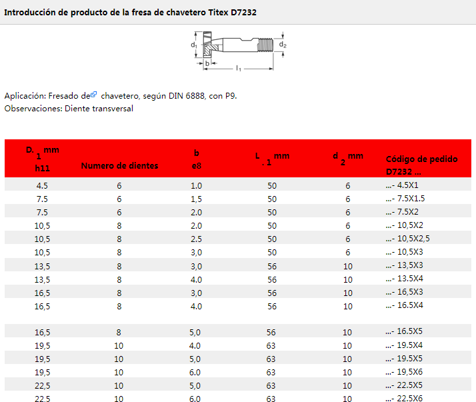Click the '22,5' diameter cell in the 22.5X5 row
The width and height of the screenshot is (476, 402).
(x=42, y=386)
